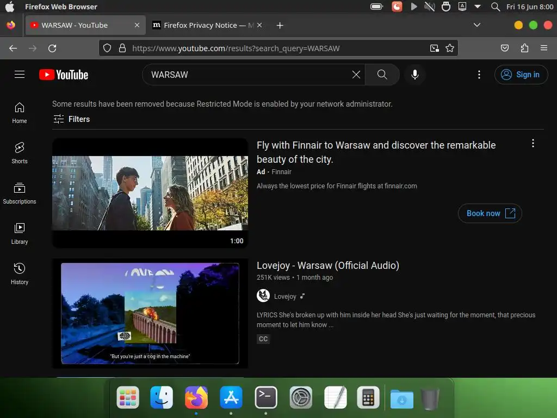Viewport: 557px width, 418px height.
Task: Expand the menu bar dropdown arrow
Action: (478, 7)
